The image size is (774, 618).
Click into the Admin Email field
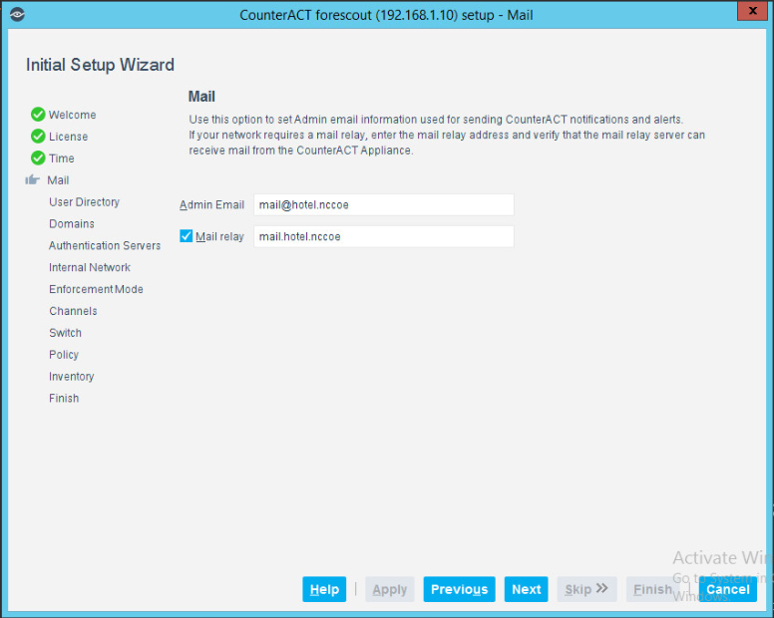(384, 204)
